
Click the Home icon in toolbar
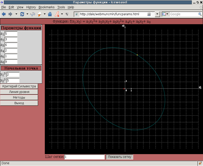[50, 14]
